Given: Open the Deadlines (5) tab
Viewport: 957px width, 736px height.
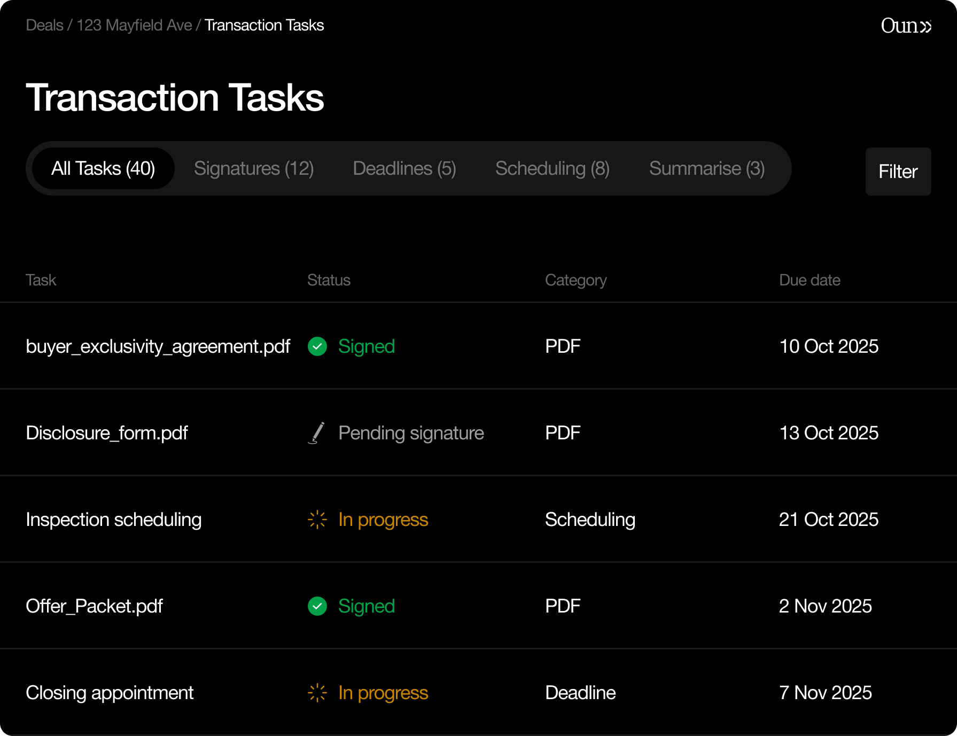Looking at the screenshot, I should (404, 168).
